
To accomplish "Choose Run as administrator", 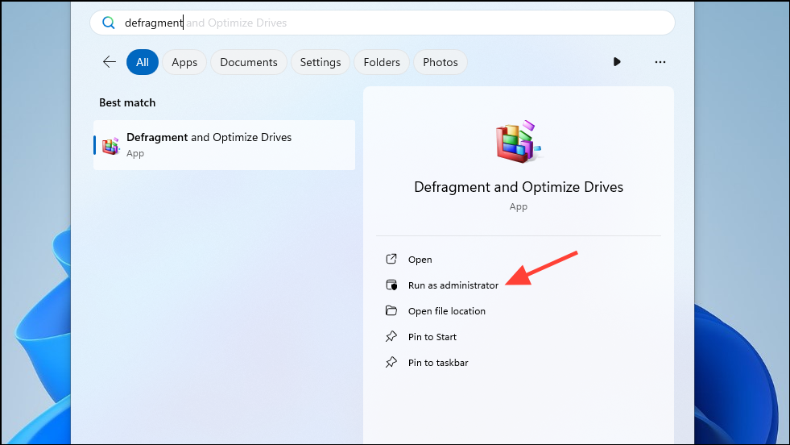I will point(453,285).
